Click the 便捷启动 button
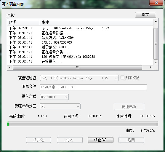The width and height of the screenshot is (165, 152). click(x=129, y=107)
